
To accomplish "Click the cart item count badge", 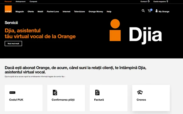I will click(151, 10).
